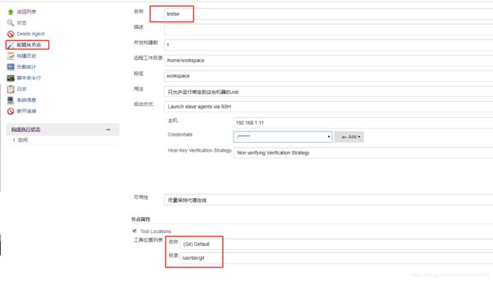Click the 系统信息 computer icon
The height and width of the screenshot is (281, 493).
pyautogui.click(x=11, y=100)
